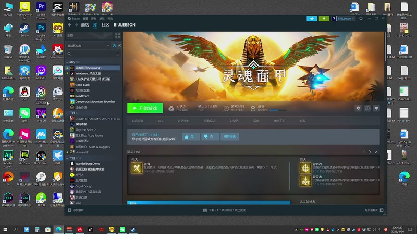Open the TikTok icon on the taskbar
417x234 pixels.
tap(90, 229)
